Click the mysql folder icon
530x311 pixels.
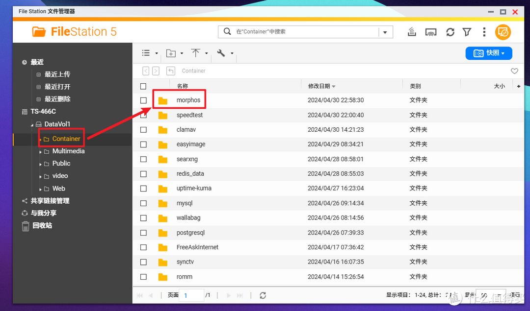pyautogui.click(x=163, y=203)
